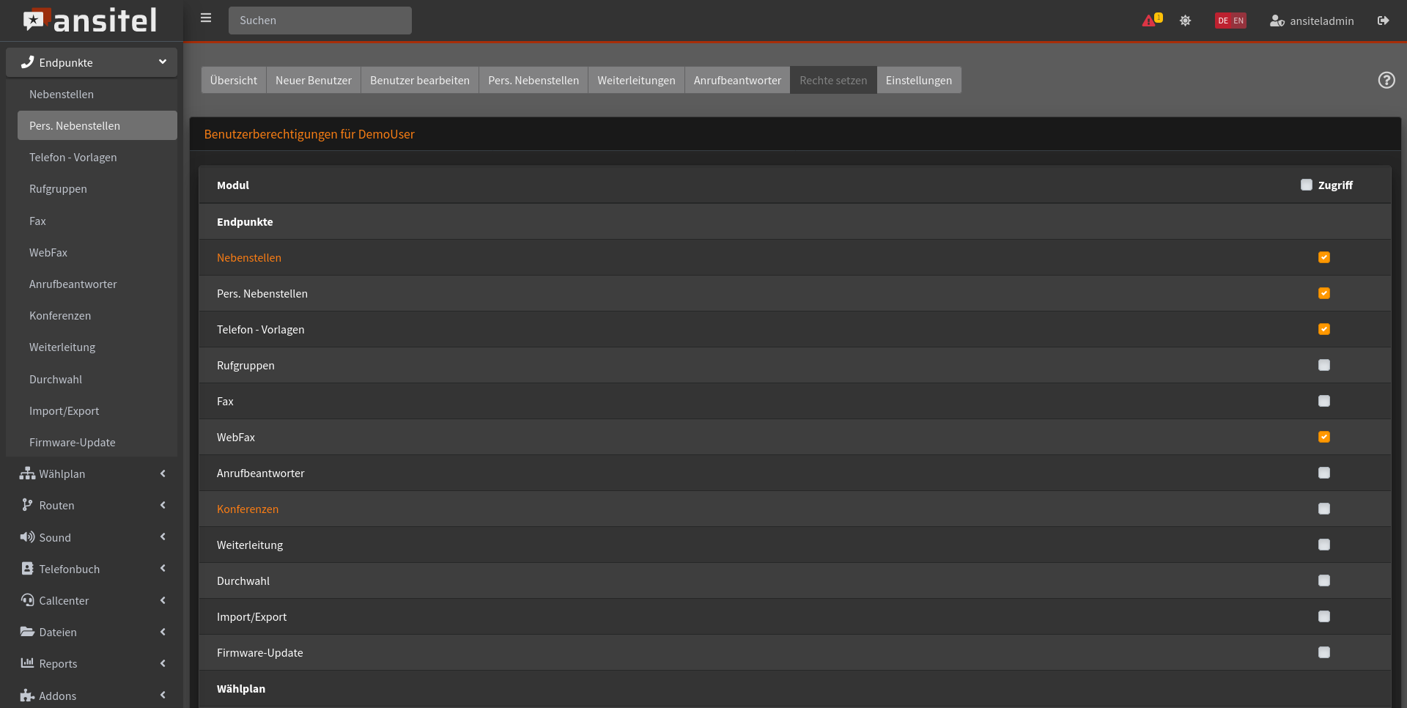
Task: Click the Konferenzen module link
Action: 248,509
